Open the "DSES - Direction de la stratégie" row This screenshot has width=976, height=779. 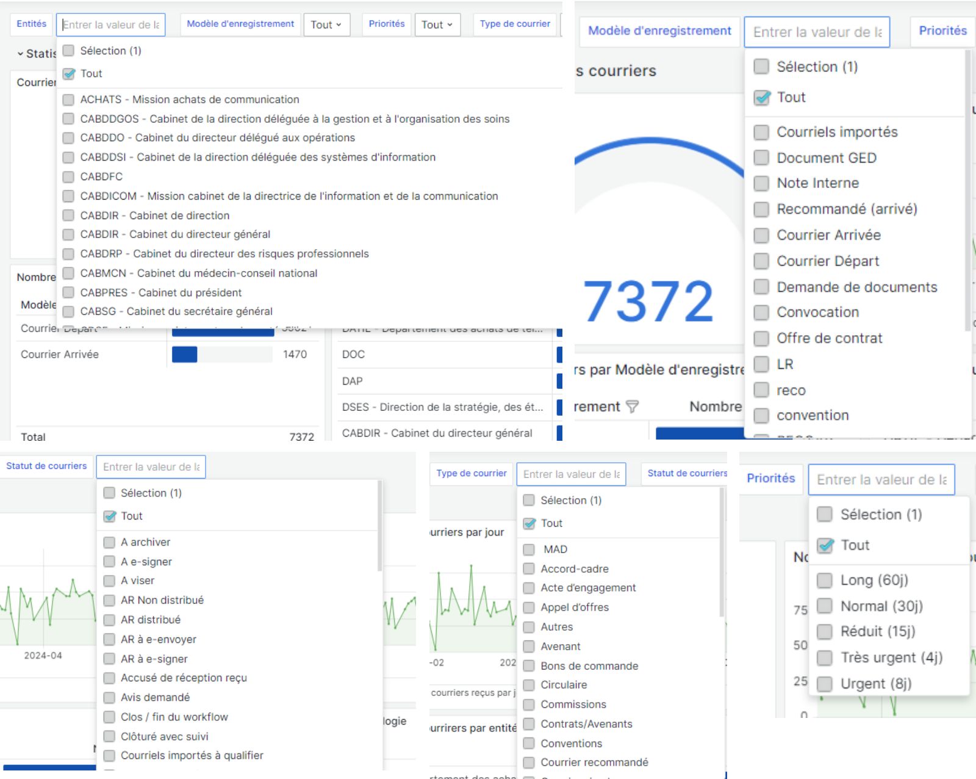[442, 407]
